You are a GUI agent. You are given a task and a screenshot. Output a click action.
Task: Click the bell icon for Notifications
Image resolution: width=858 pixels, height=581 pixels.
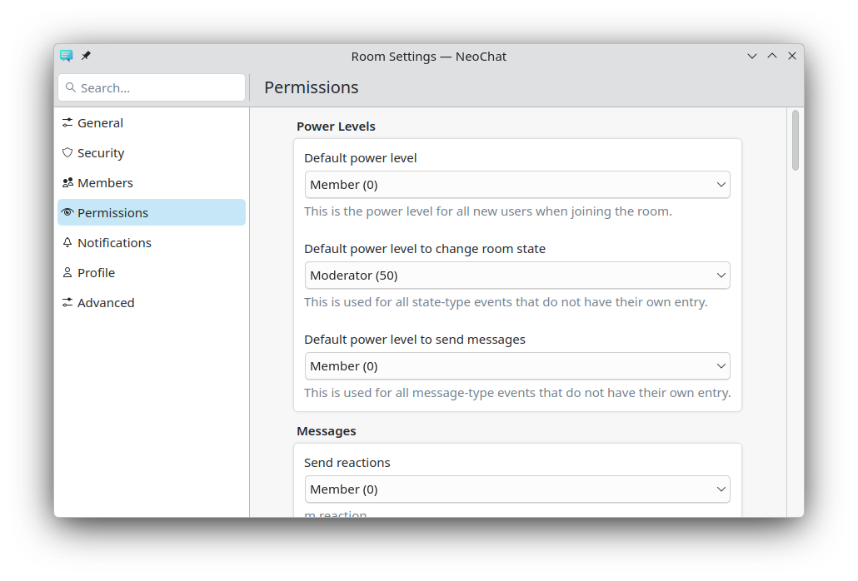[x=67, y=243]
